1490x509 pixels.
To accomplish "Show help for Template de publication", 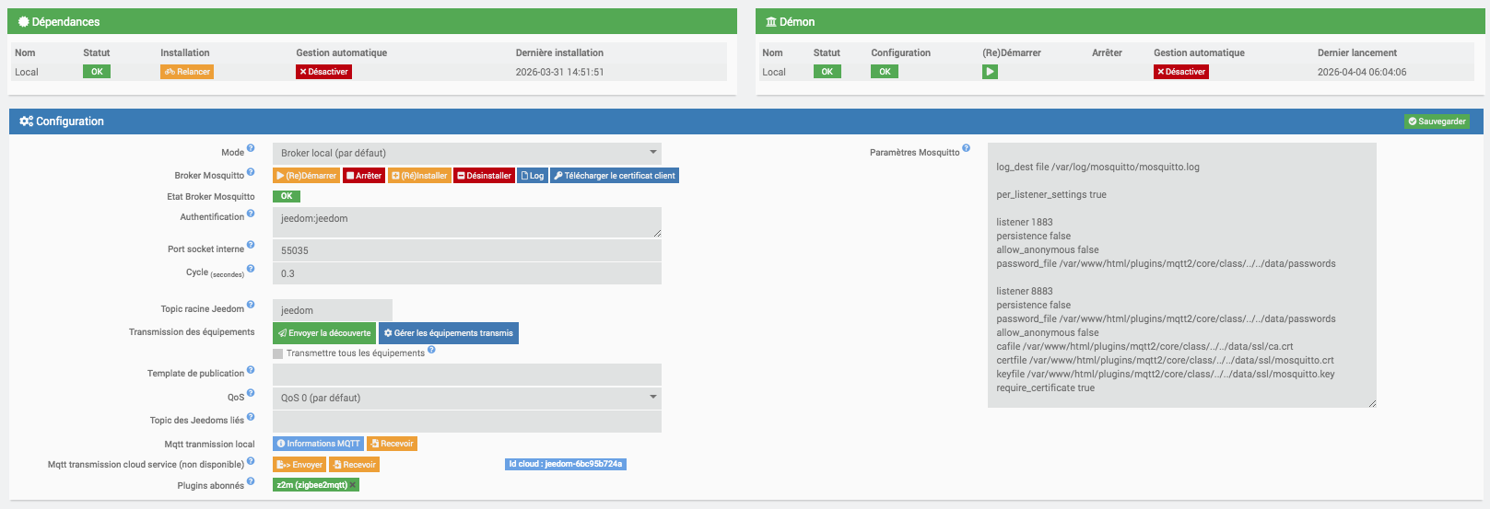I will [x=251, y=369].
